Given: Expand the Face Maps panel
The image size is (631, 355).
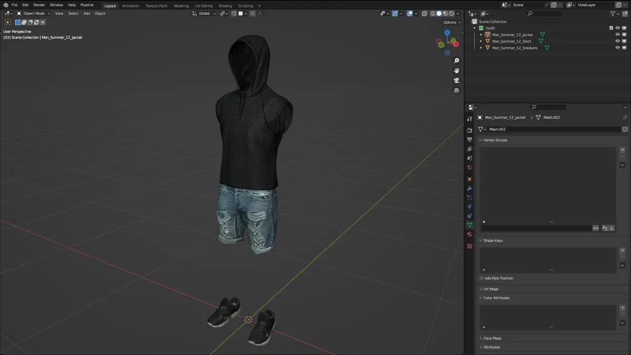Looking at the screenshot, I should coord(481,338).
